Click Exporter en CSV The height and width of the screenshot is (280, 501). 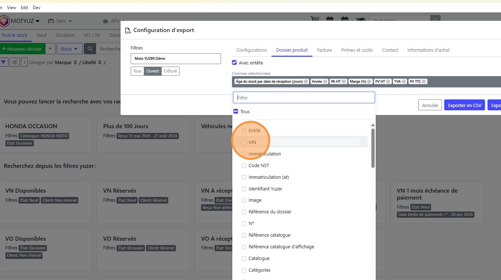[x=465, y=105]
